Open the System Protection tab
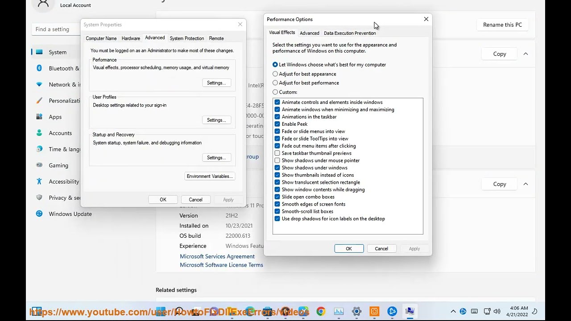Image resolution: width=571 pixels, height=321 pixels. (186, 38)
